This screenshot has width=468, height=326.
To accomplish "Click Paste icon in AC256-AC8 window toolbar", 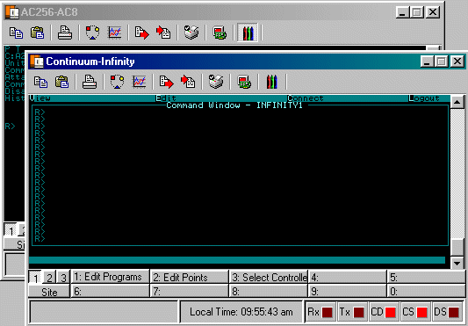I will [37, 33].
